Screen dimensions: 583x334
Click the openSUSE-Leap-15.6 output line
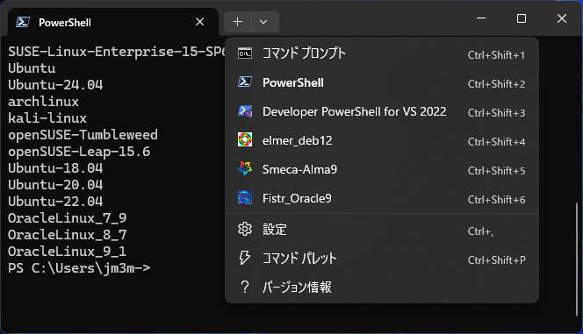click(x=79, y=152)
